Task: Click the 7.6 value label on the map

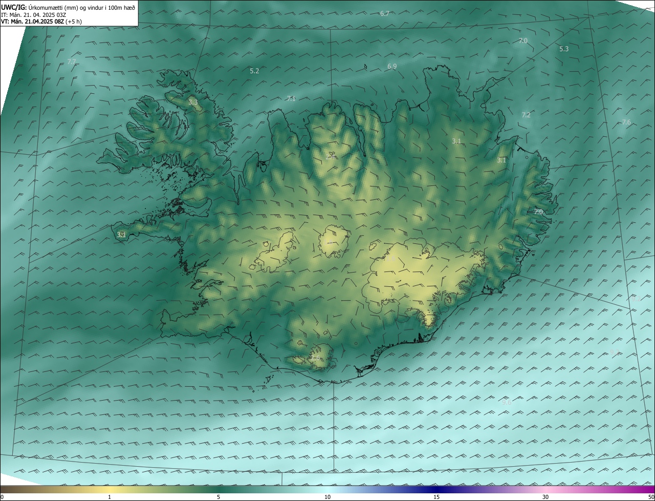Action: [626, 122]
